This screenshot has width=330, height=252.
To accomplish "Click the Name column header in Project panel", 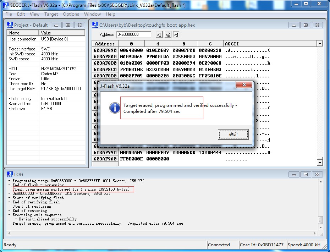I will click(23, 33).
